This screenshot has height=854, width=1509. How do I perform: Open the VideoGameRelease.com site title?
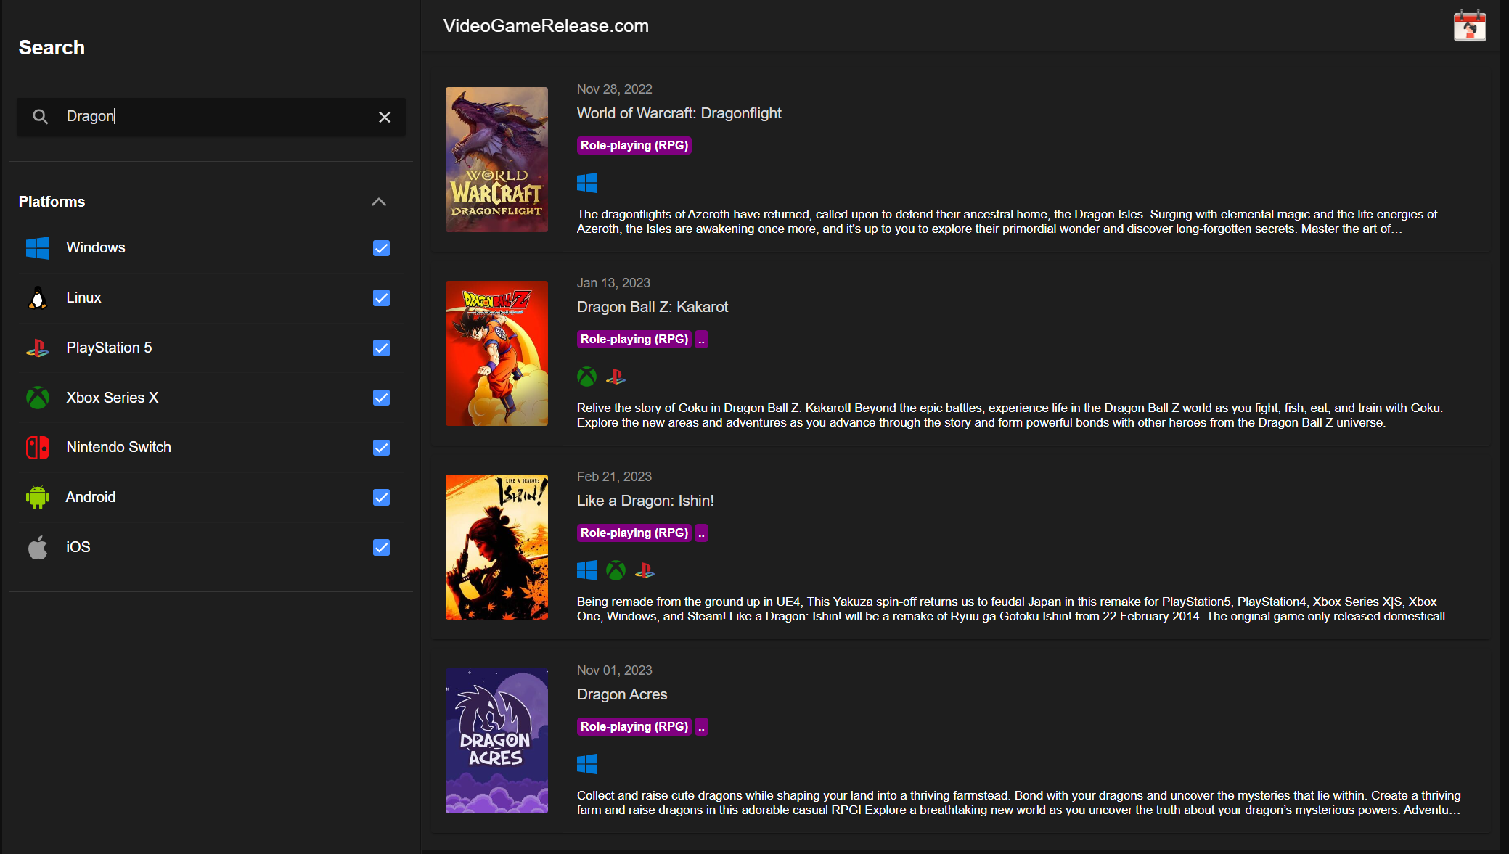pyautogui.click(x=546, y=26)
